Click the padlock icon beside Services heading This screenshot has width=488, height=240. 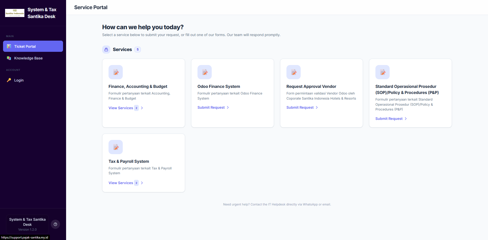tap(106, 50)
